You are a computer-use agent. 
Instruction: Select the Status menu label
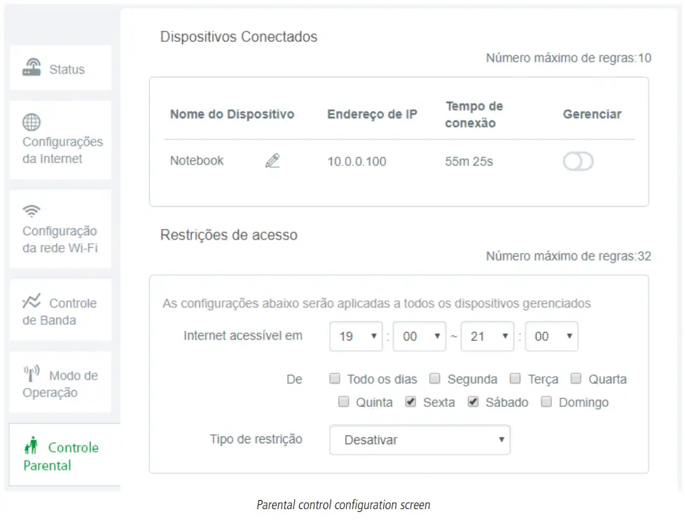click(x=67, y=69)
